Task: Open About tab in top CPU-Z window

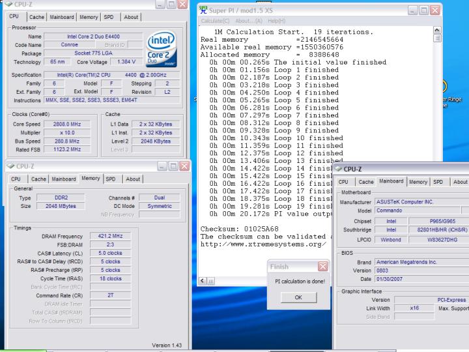Action: click(x=131, y=17)
